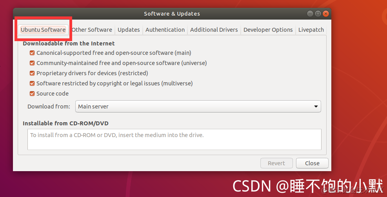Click the Revert button
Viewport: 387px width, 197px height.
point(276,163)
